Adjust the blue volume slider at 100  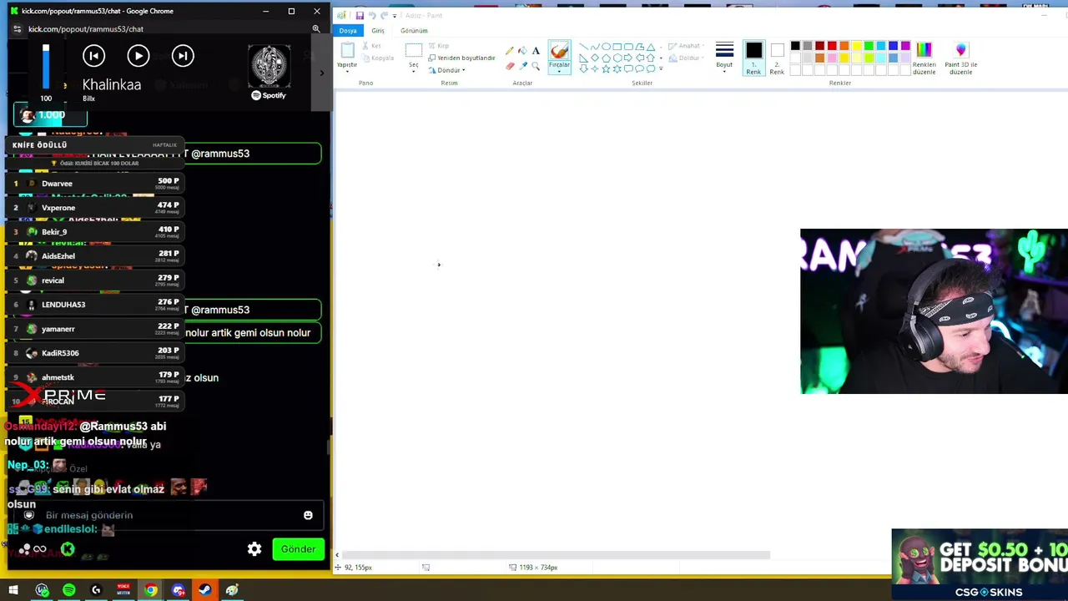click(46, 67)
